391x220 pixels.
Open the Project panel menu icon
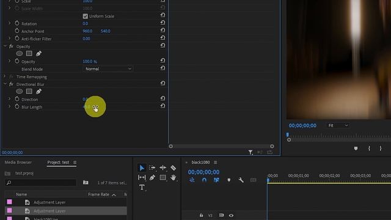point(75,163)
